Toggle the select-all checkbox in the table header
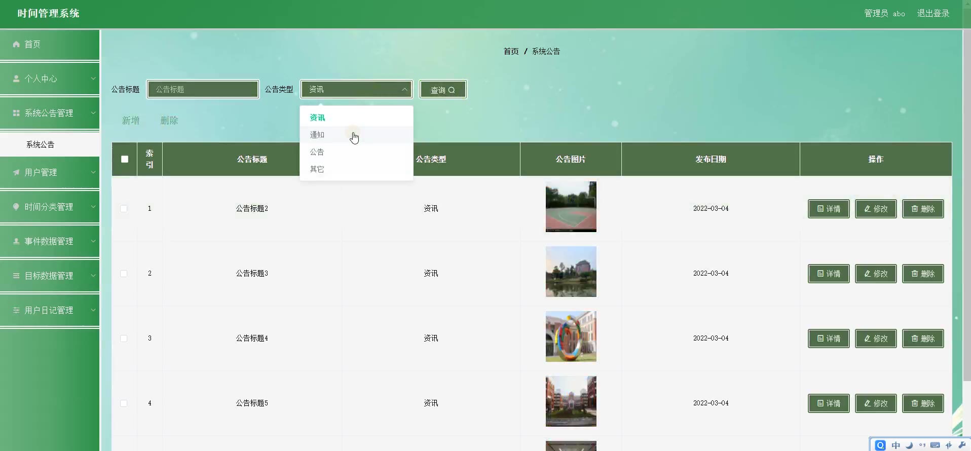The image size is (971, 451). [x=125, y=159]
